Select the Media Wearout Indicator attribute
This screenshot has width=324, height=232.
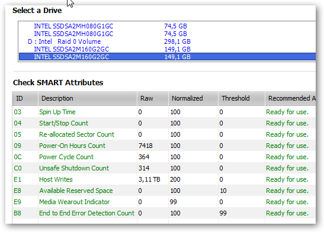pos(75,202)
